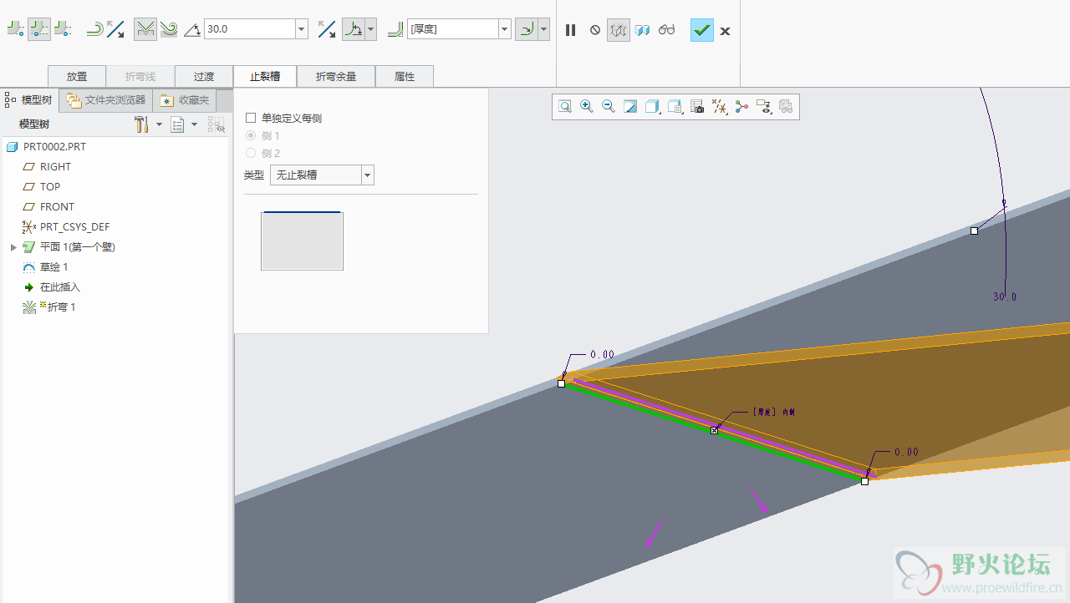Toggle the spin center icon
This screenshot has width=1070, height=603.
pyautogui.click(x=741, y=106)
